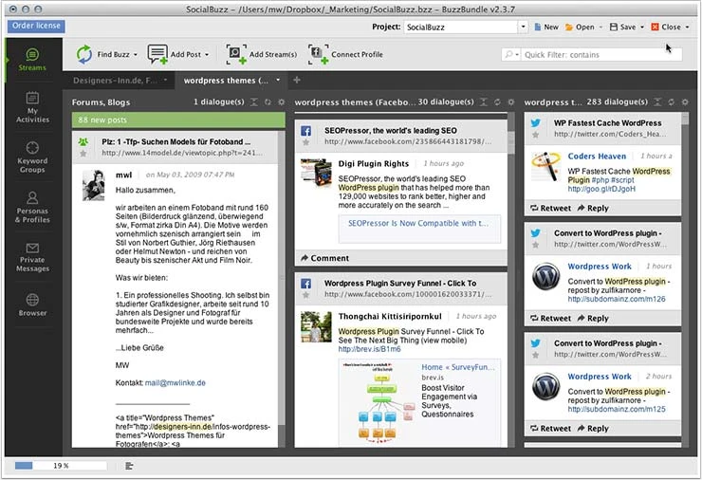Star the SEOPressor Facebook post

click(x=305, y=142)
